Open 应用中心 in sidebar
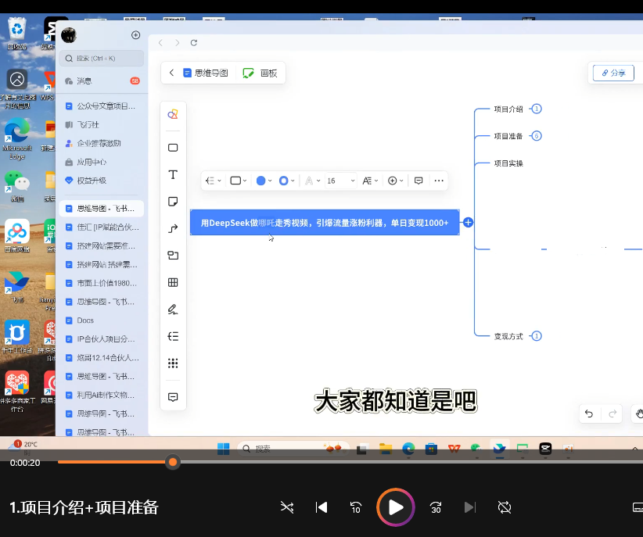This screenshot has height=537, width=643. pyautogui.click(x=102, y=162)
